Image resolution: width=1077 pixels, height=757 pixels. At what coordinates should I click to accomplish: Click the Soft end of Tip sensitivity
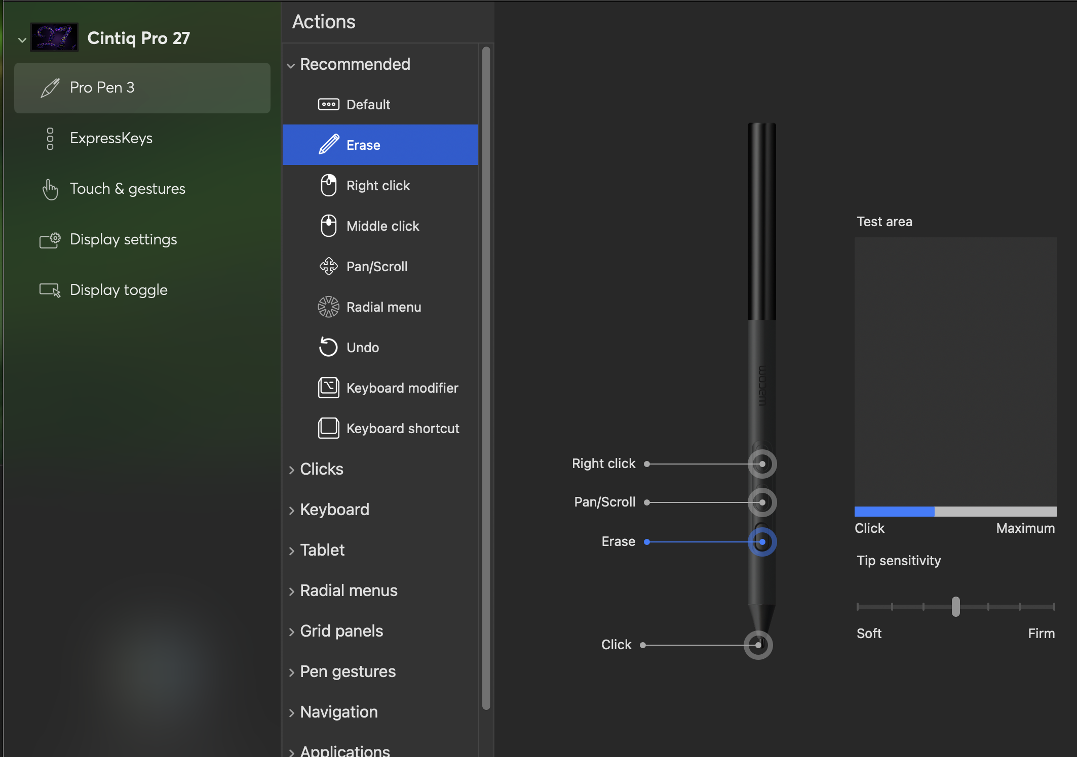869,634
